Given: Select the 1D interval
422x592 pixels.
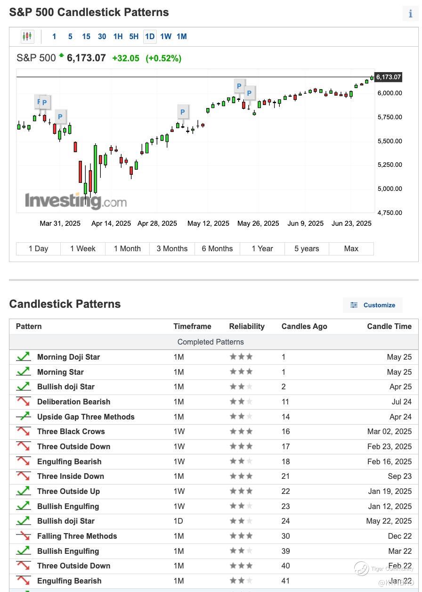Looking at the screenshot, I should (150, 36).
